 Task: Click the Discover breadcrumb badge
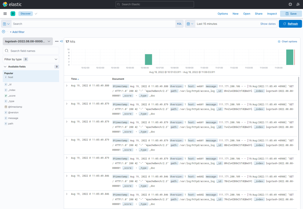tap(26, 14)
